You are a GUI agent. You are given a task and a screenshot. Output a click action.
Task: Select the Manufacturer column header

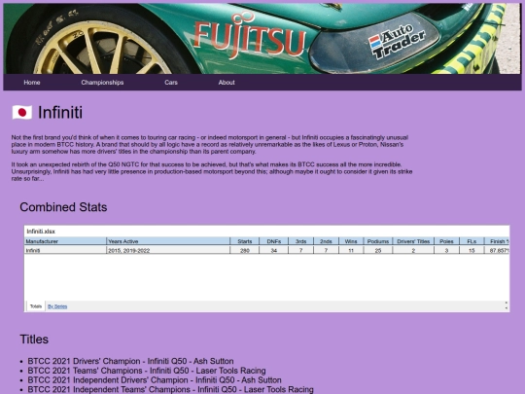(65, 241)
